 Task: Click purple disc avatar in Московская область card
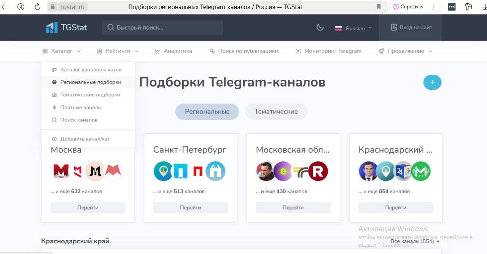point(283,171)
